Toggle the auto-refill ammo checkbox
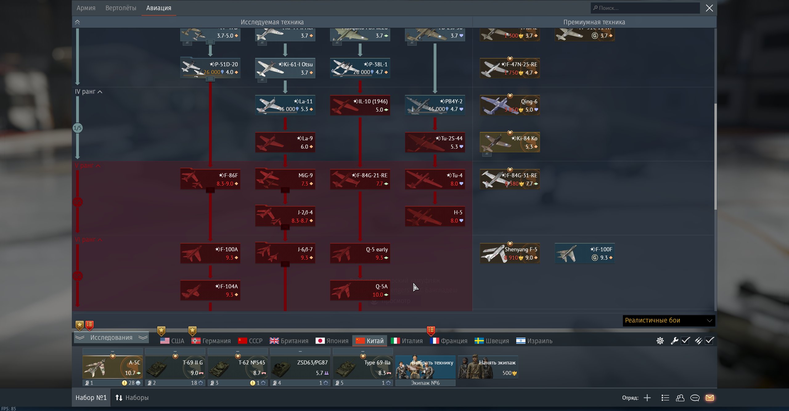This screenshot has width=789, height=411. click(x=709, y=341)
